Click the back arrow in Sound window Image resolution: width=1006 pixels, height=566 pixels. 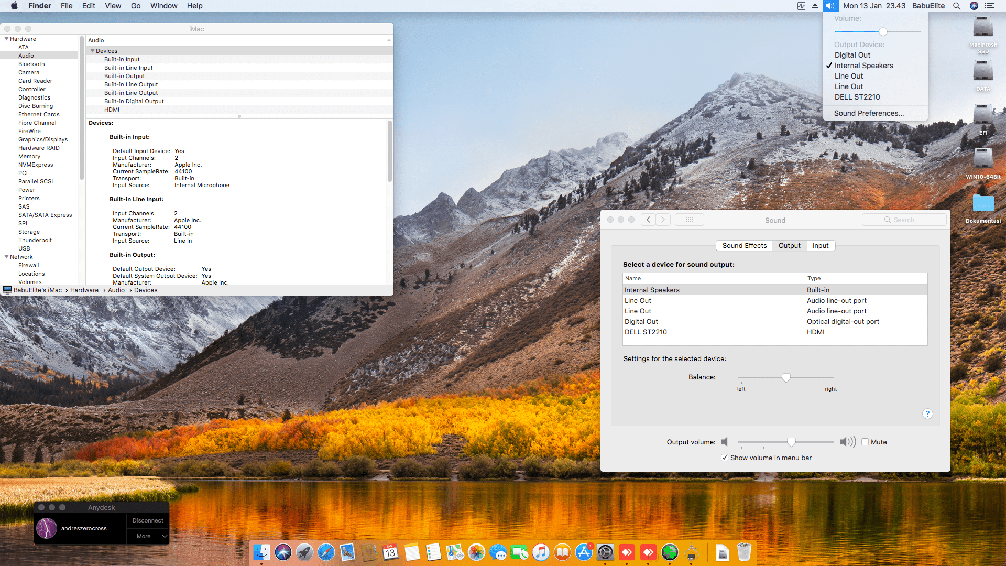click(x=648, y=220)
